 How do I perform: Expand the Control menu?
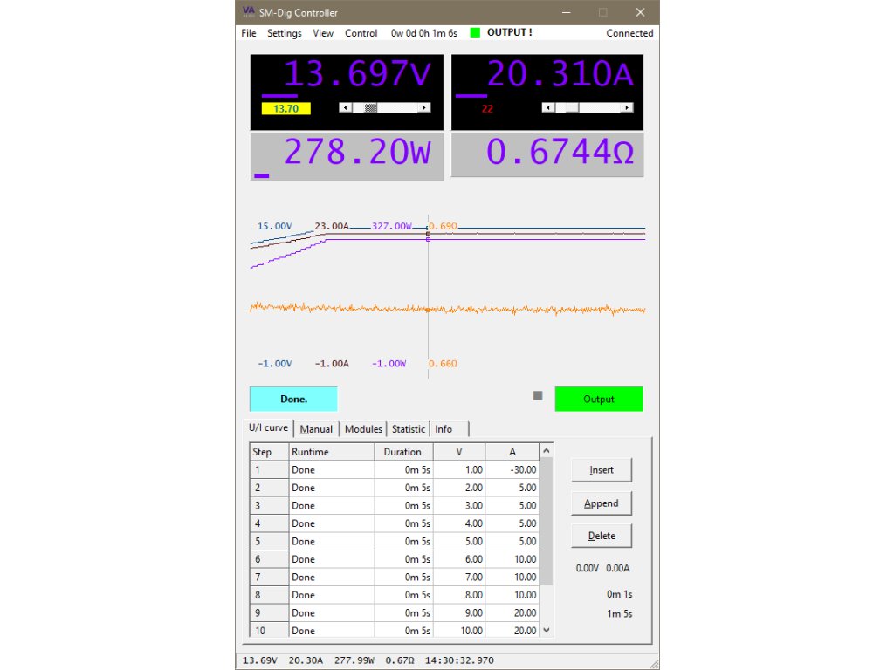[x=361, y=33]
